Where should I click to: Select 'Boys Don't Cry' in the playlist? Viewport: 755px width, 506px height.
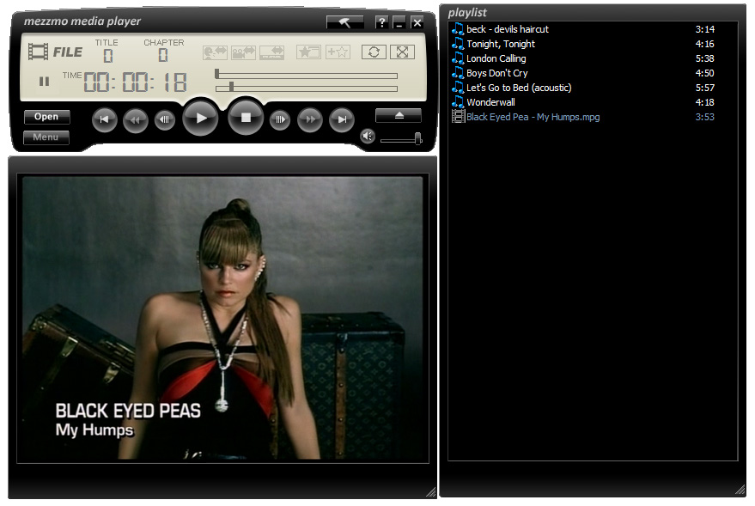point(497,73)
